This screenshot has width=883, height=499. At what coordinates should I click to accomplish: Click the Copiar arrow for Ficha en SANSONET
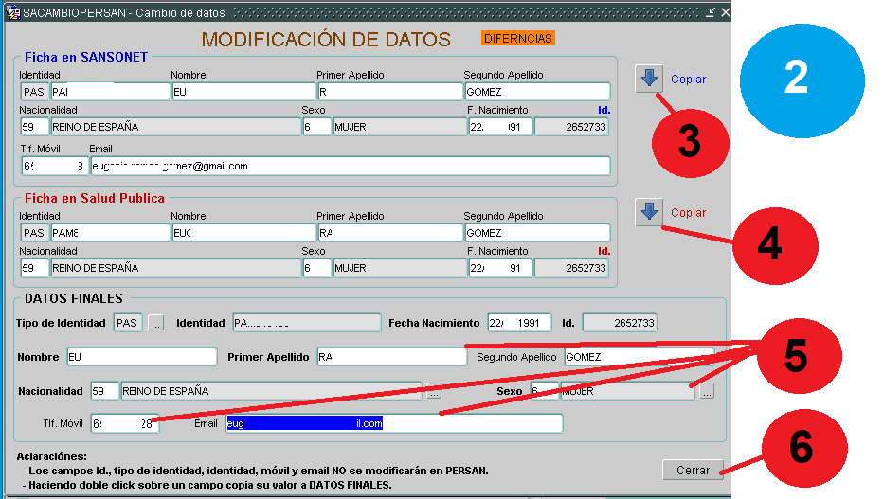649,80
